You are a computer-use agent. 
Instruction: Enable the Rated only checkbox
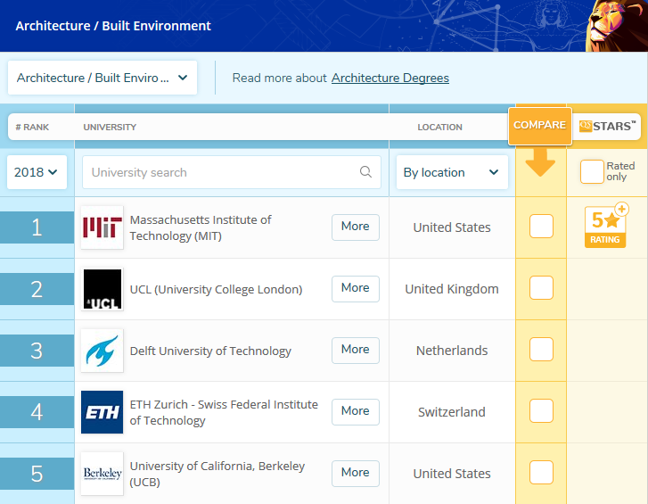click(592, 171)
